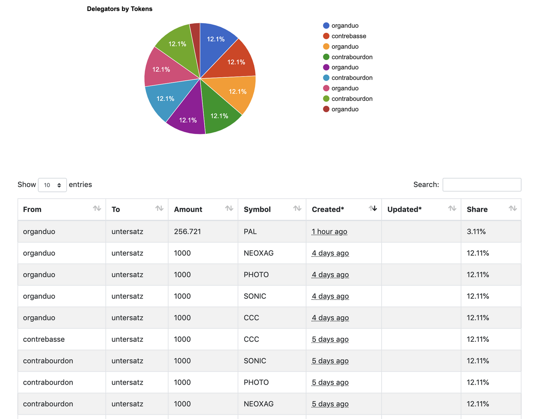The height and width of the screenshot is (419, 538).
Task: Sort table by the From column arrows
Action: point(97,209)
